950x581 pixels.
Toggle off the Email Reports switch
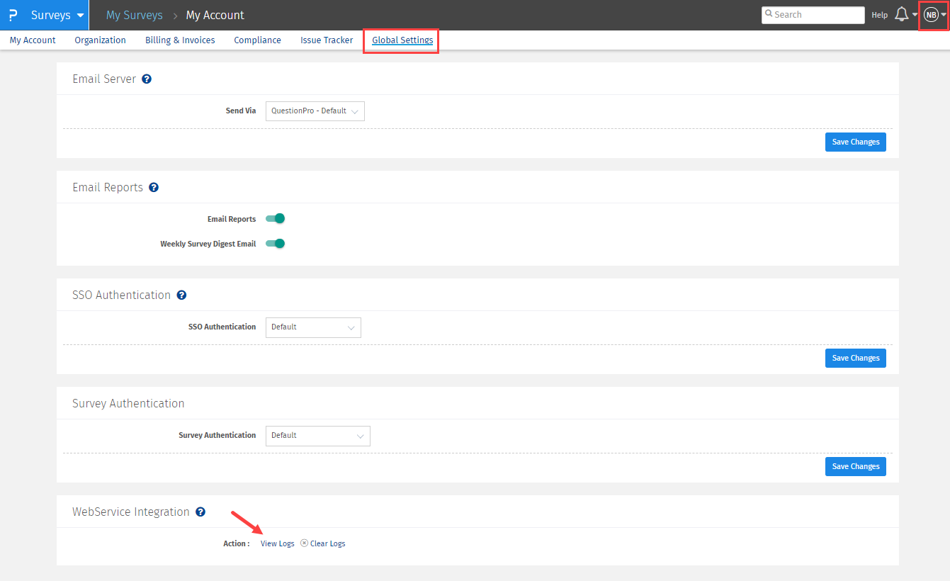point(275,219)
